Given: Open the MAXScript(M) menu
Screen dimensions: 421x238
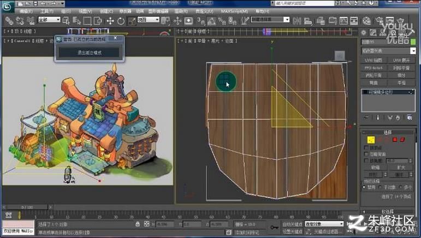Looking at the screenshot, I should coord(234,11).
